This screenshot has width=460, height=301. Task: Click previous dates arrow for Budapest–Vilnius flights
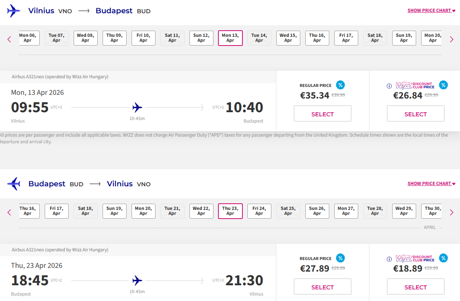pyautogui.click(x=9, y=213)
